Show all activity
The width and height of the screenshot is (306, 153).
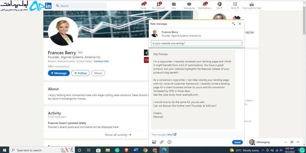tap(118, 135)
